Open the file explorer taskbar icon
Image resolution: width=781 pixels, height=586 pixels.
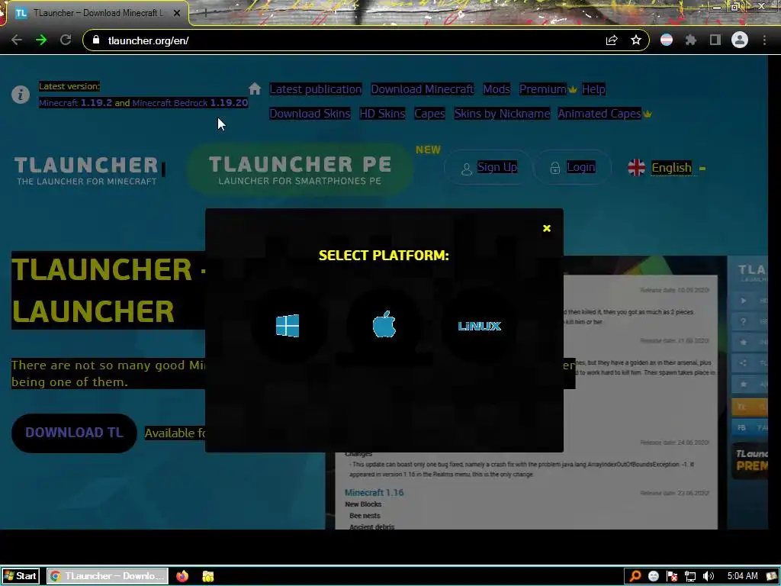pos(208,576)
